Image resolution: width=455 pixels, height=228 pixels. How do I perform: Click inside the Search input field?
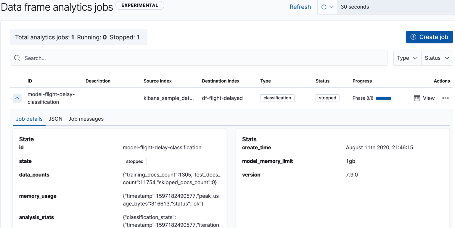(118, 58)
